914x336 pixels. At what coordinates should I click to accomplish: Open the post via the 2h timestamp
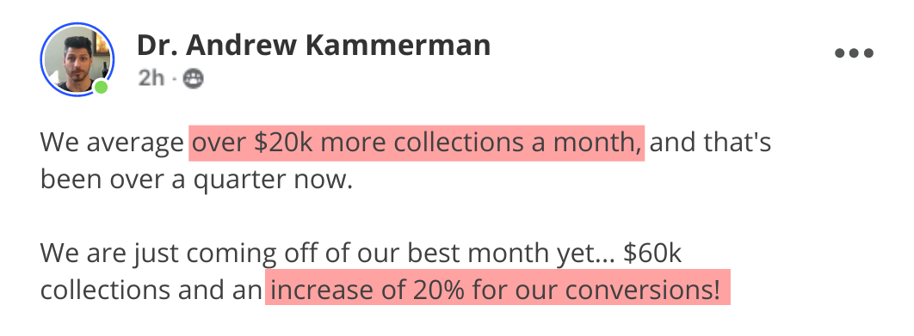(151, 78)
